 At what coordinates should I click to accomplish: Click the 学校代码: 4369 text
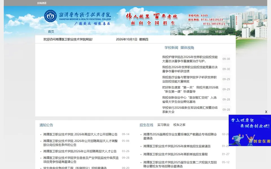coord(198,15)
